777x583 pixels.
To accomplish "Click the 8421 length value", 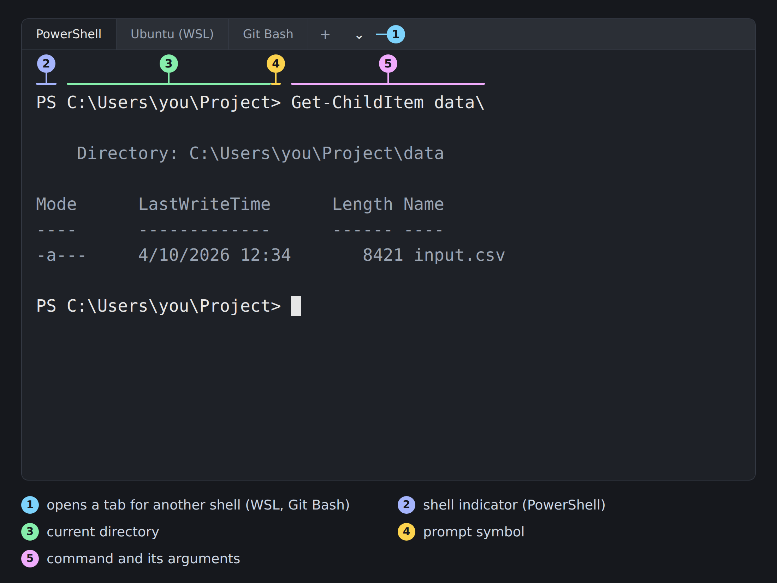I will [383, 255].
